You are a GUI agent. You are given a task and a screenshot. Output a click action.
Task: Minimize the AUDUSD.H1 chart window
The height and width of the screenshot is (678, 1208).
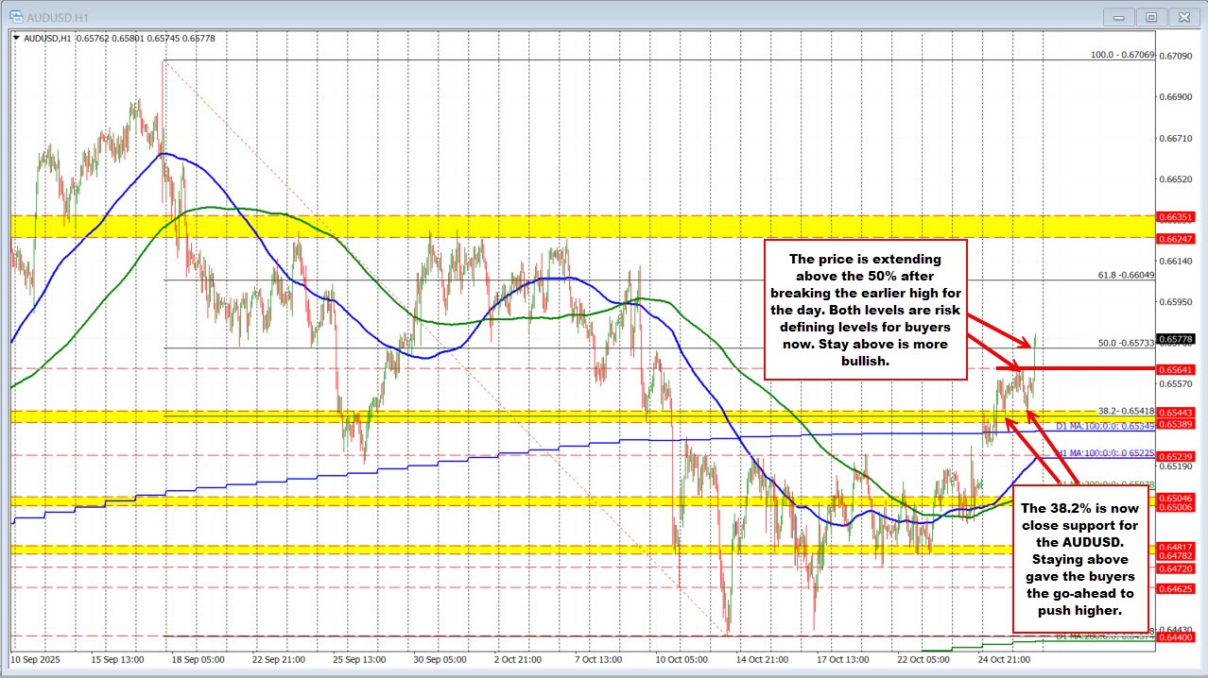point(1118,16)
